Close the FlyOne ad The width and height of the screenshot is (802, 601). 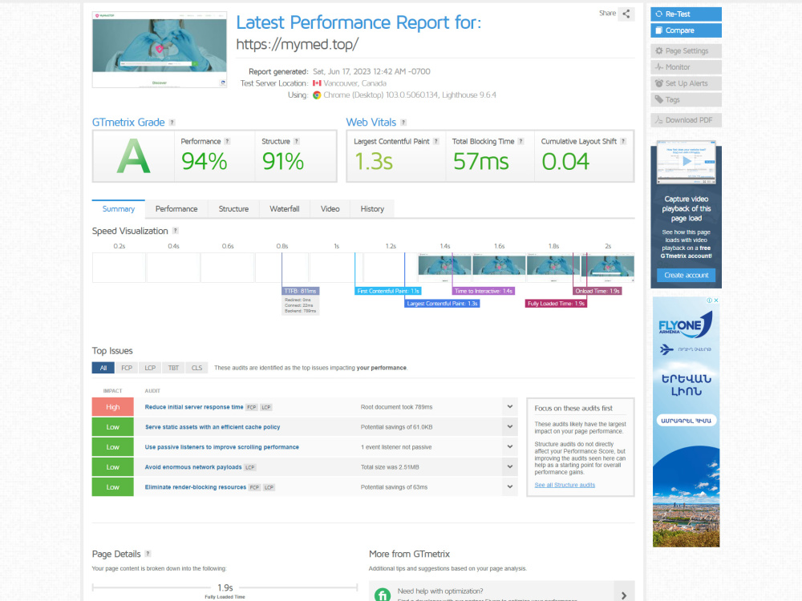tap(716, 300)
